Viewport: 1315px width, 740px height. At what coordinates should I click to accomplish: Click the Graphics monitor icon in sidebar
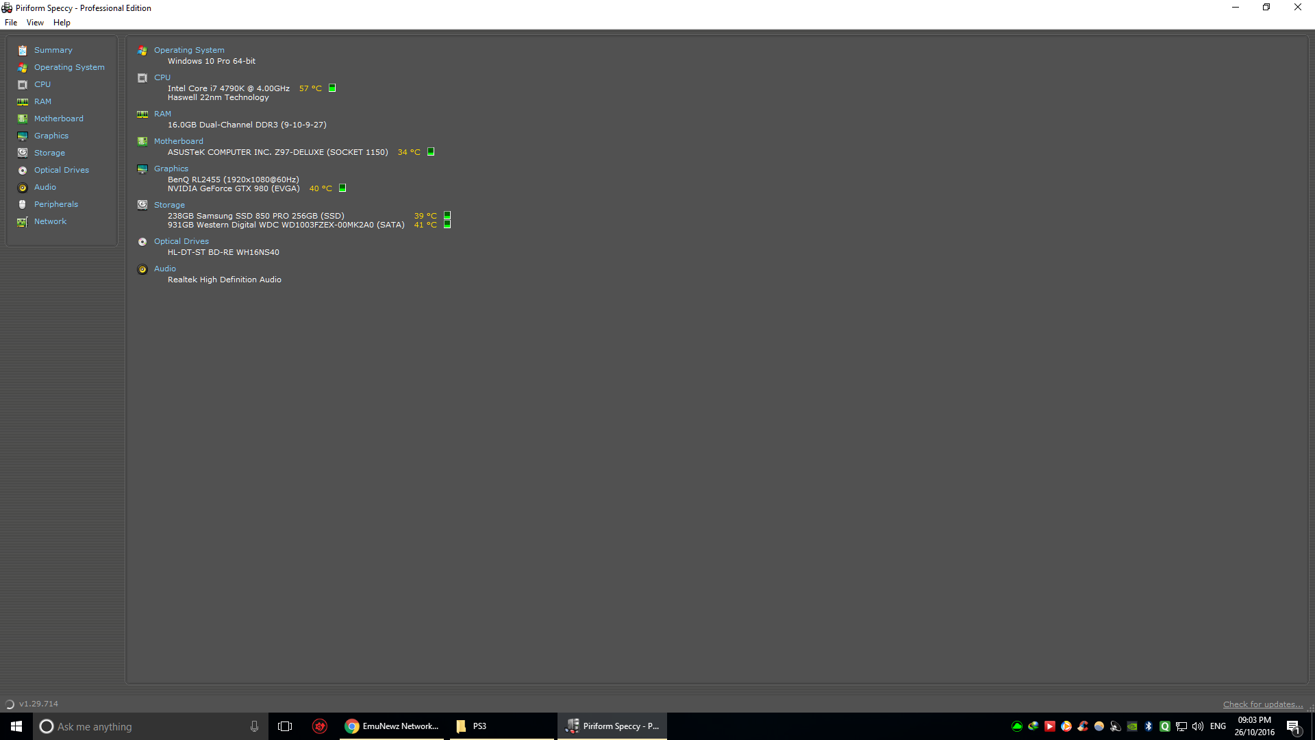[23, 136]
